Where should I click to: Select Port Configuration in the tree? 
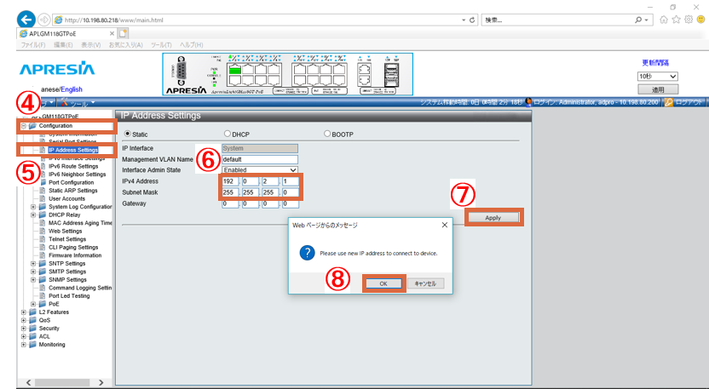point(71,182)
